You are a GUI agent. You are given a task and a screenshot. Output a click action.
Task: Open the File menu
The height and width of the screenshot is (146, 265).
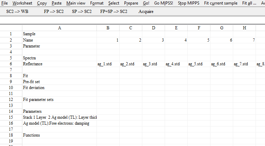click(x=5, y=3)
